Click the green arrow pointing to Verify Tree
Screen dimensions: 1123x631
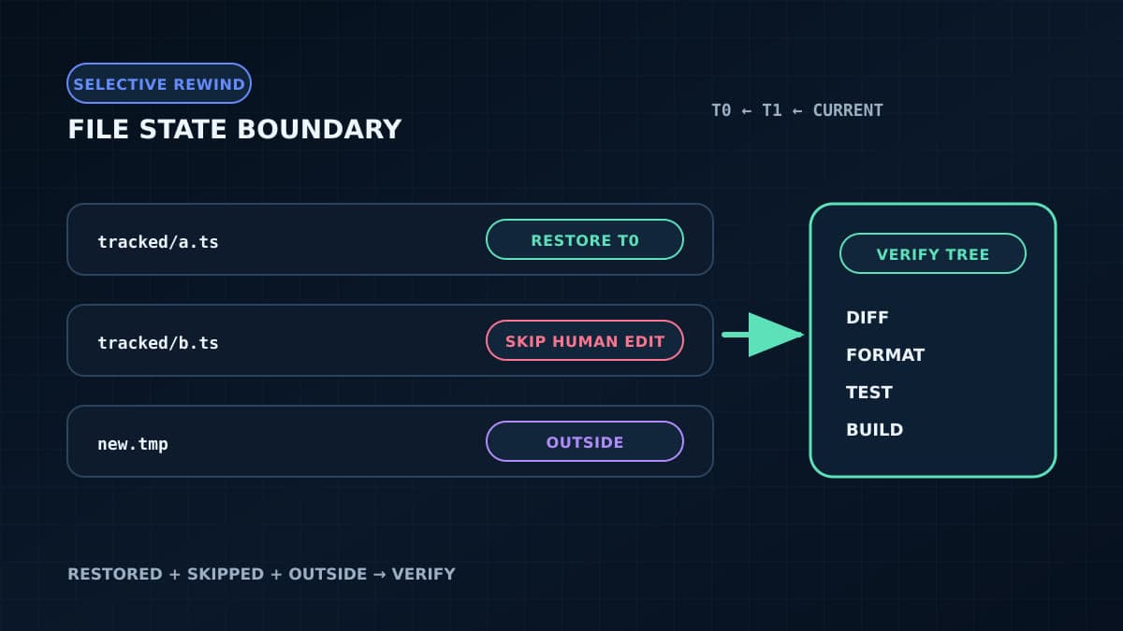(763, 334)
